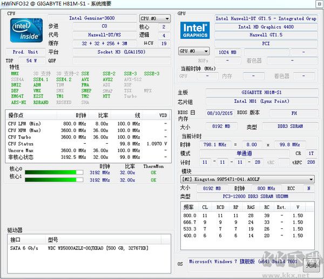Click the TDP 54 W value
This screenshot has height=279, width=324.
(x=32, y=60)
